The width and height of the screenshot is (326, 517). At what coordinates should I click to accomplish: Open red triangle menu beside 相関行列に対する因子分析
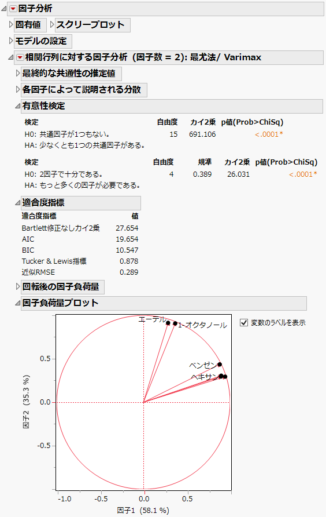click(x=20, y=58)
